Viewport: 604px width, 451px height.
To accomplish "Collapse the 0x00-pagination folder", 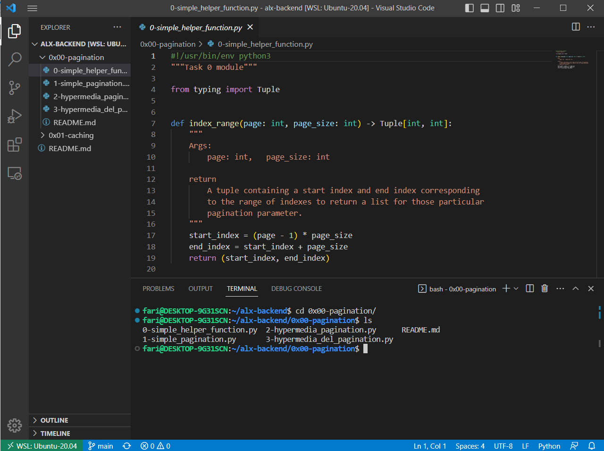I will click(x=75, y=57).
